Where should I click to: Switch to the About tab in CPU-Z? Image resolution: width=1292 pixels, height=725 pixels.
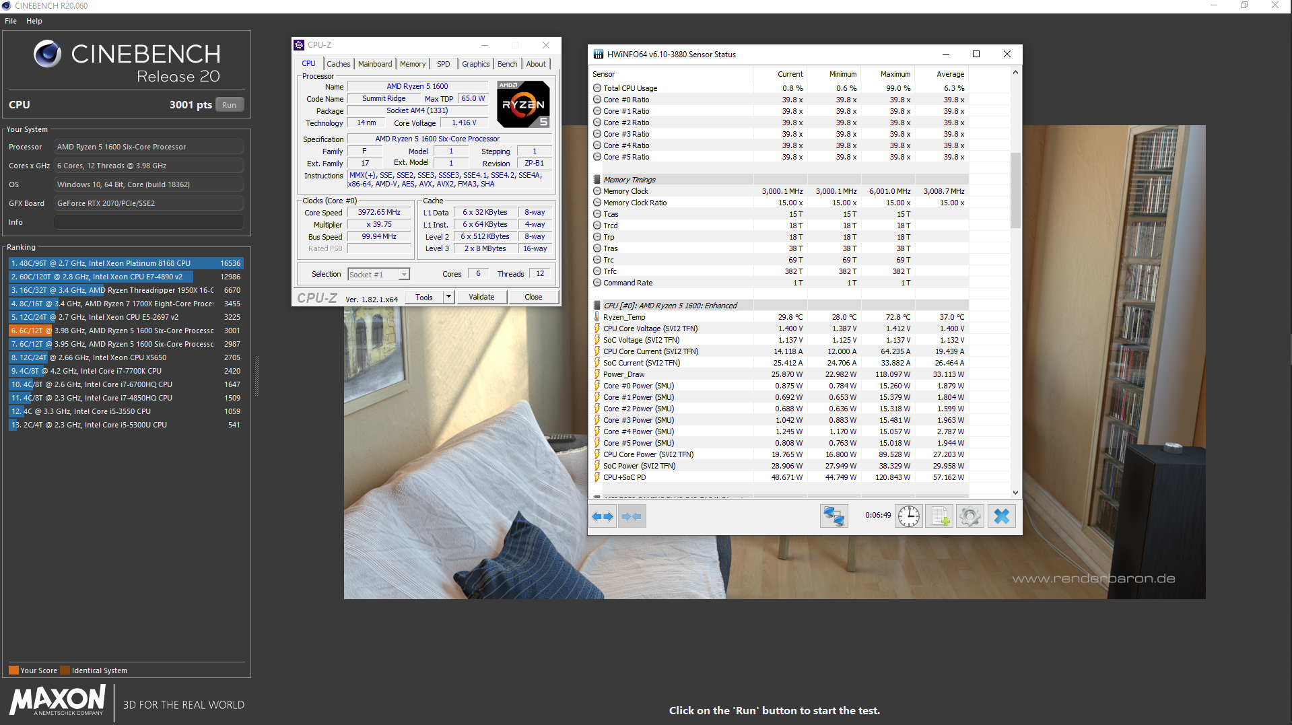536,64
